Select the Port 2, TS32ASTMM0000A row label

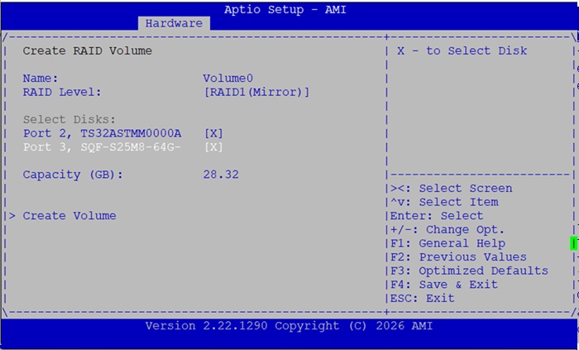pos(103,133)
